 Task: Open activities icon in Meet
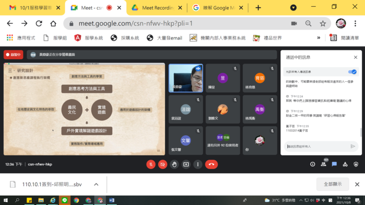click(x=345, y=164)
